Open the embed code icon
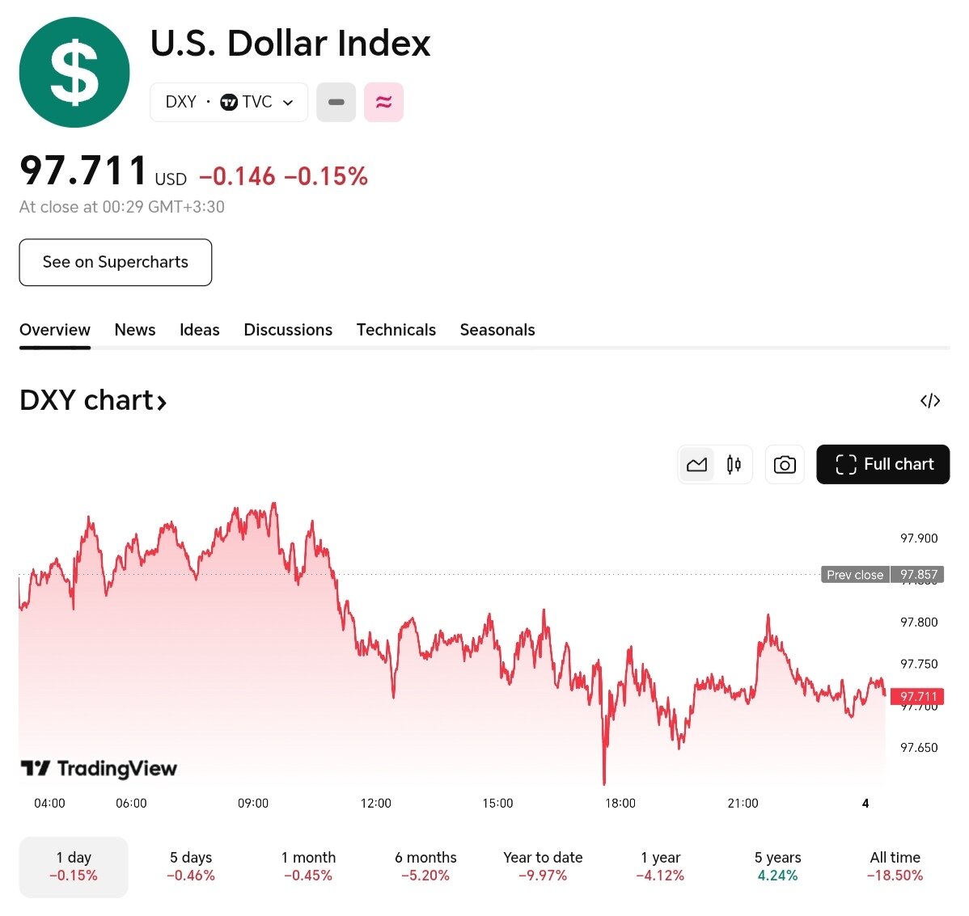 pos(930,401)
